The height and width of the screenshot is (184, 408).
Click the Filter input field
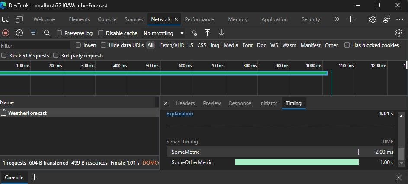(x=35, y=45)
